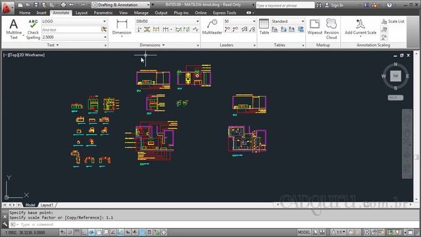Click the find text search icon
Image resolution: width=421 pixels, height=237 pixels.
104,29
